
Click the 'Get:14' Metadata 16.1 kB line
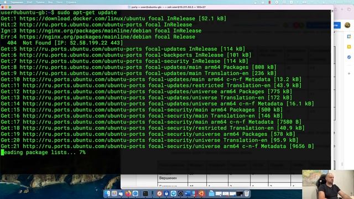coord(157,104)
